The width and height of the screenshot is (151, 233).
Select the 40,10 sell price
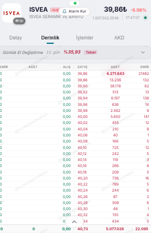(x=82, y=148)
